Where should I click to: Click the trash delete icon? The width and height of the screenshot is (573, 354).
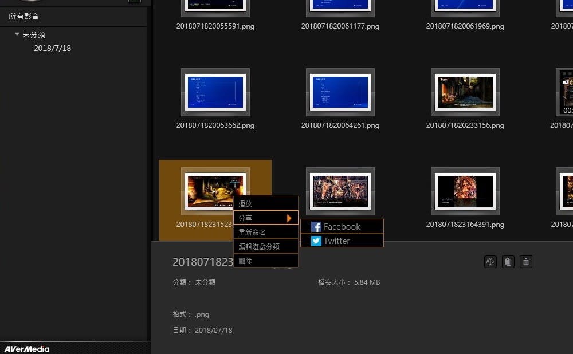[x=526, y=262]
